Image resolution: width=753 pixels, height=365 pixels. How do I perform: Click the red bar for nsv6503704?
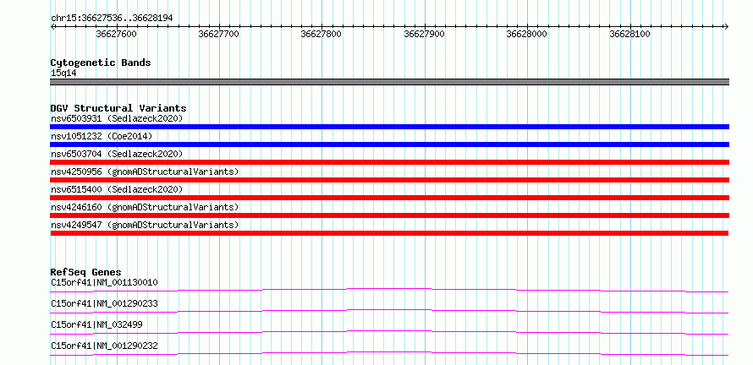point(389,162)
